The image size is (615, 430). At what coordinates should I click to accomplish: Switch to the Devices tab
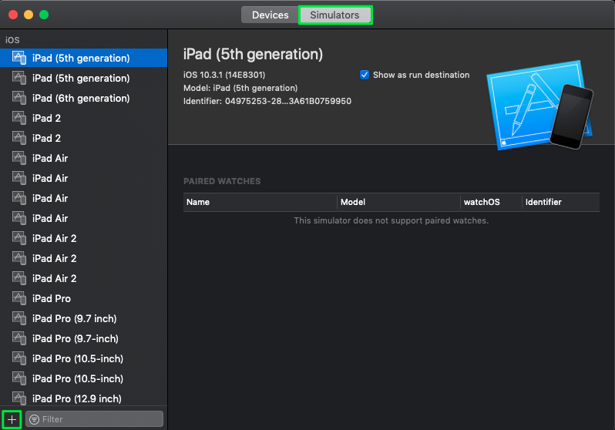[x=270, y=15]
